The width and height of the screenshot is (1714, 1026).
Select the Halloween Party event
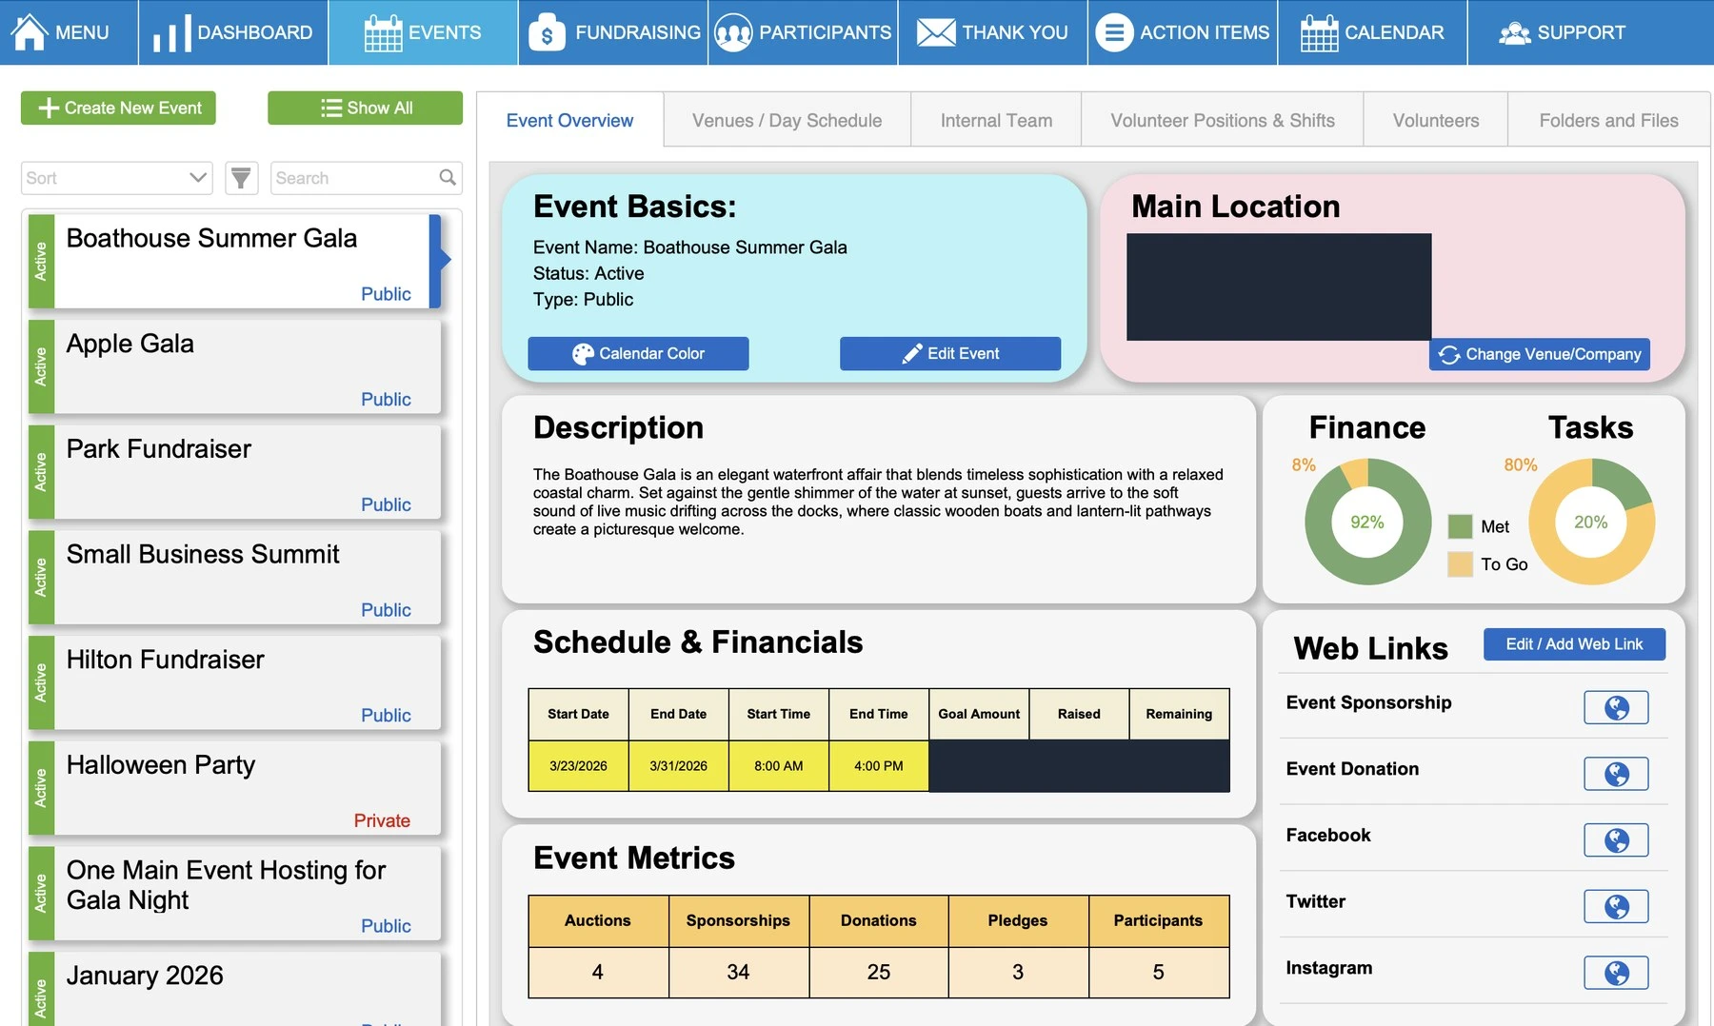tap(234, 788)
